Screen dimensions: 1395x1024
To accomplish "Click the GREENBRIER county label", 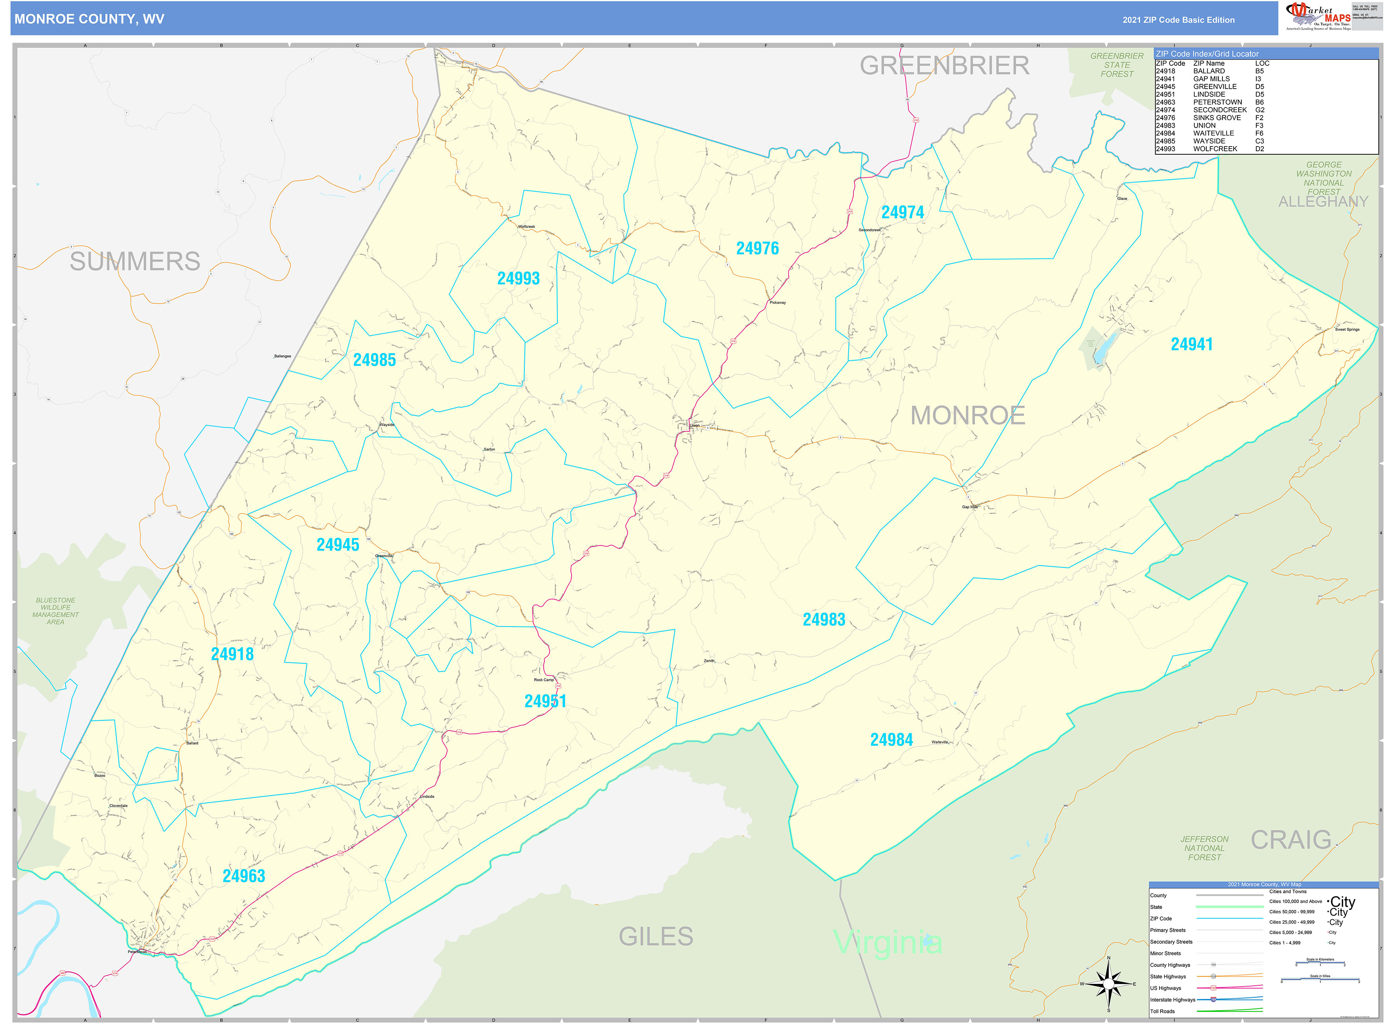I will (944, 66).
